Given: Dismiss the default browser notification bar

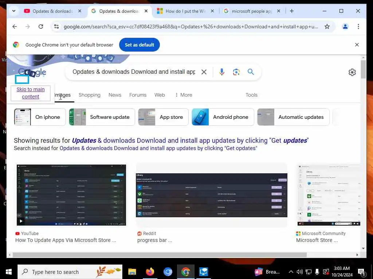Looking at the screenshot, I should click(357, 45).
